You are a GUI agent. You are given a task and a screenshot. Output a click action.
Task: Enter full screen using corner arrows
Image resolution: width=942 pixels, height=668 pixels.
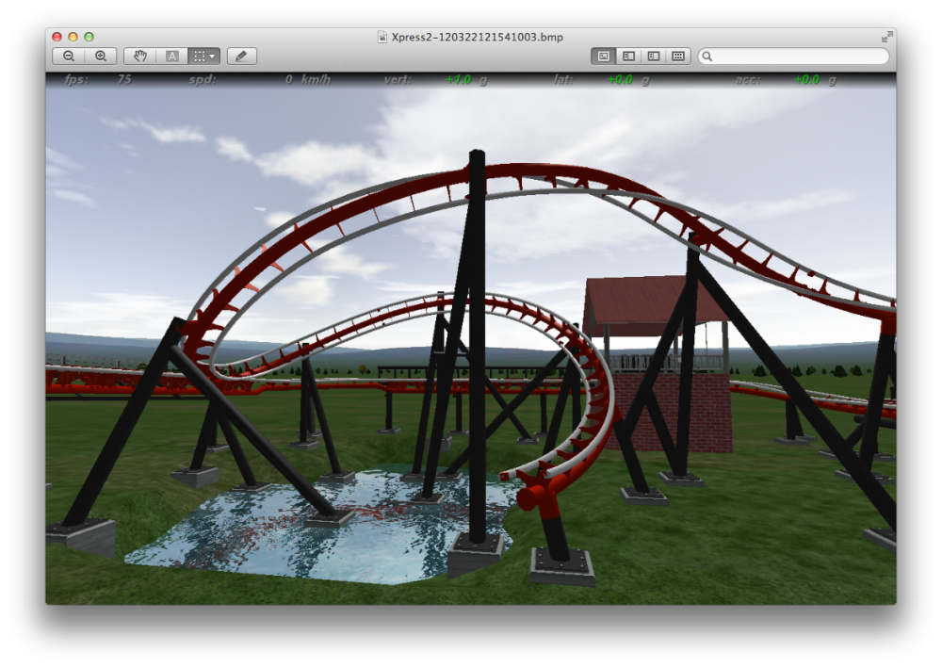click(886, 37)
